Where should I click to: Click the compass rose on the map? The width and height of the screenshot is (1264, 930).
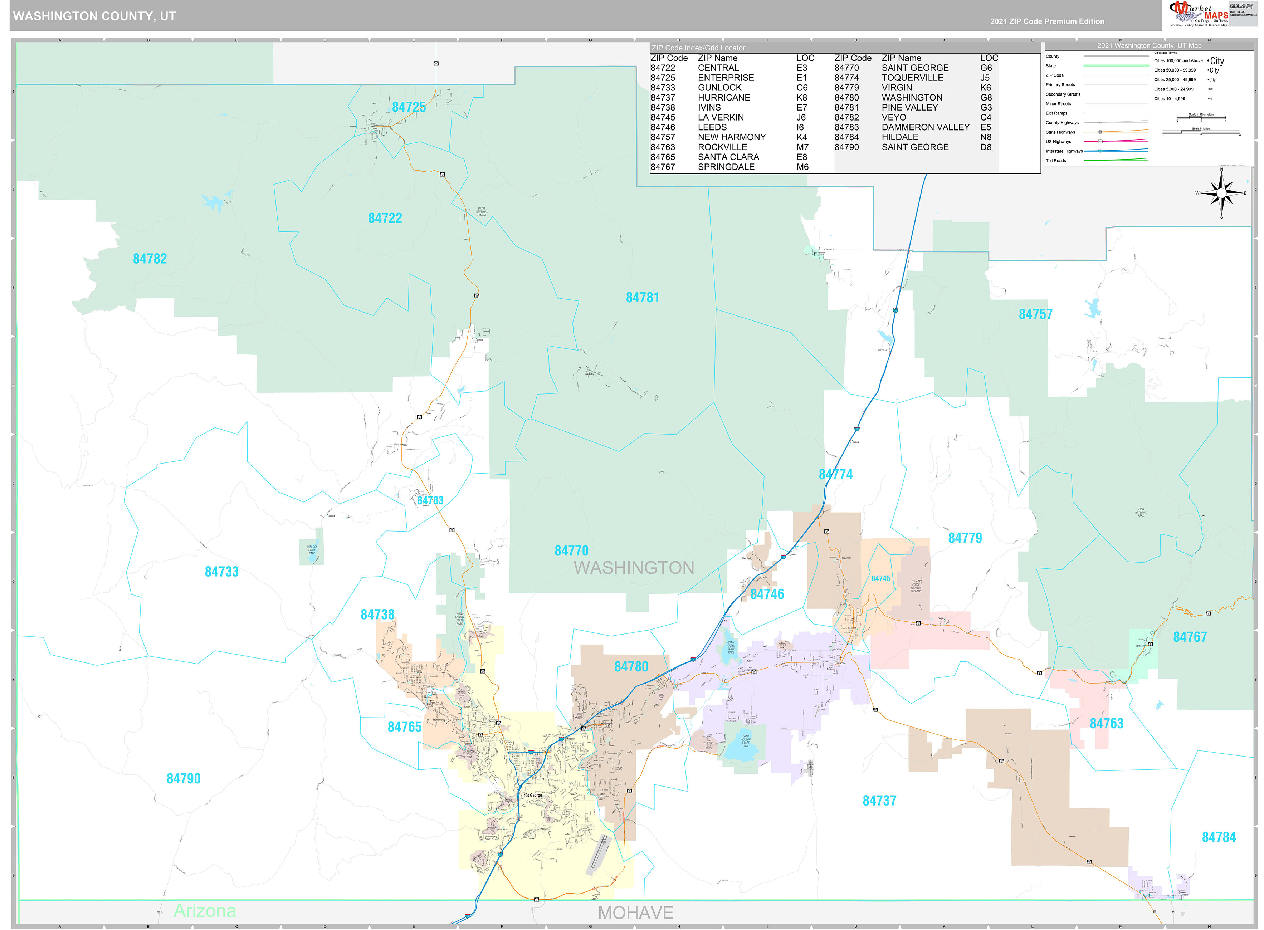1221,193
